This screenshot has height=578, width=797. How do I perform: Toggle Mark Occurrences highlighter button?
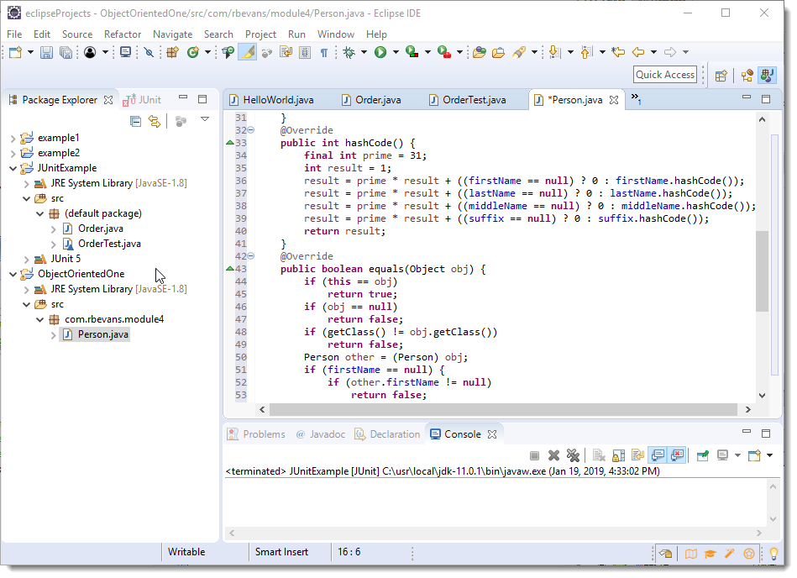pyautogui.click(x=248, y=52)
